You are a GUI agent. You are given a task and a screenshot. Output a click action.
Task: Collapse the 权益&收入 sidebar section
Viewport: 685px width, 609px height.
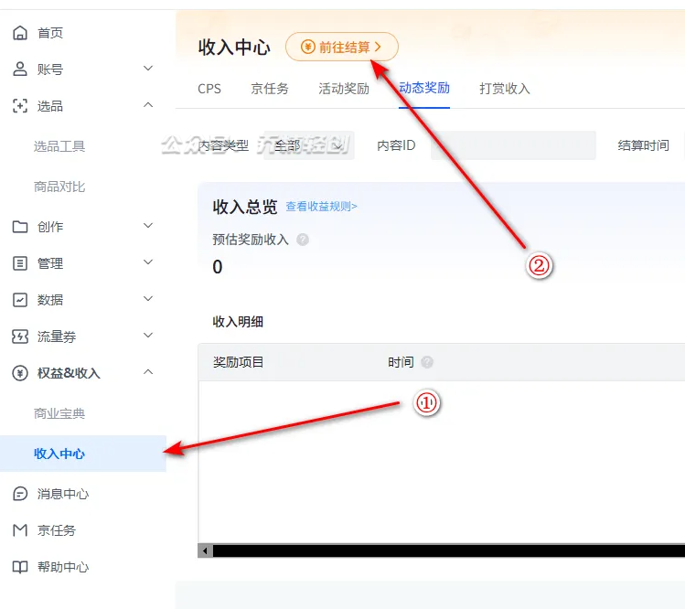[148, 373]
